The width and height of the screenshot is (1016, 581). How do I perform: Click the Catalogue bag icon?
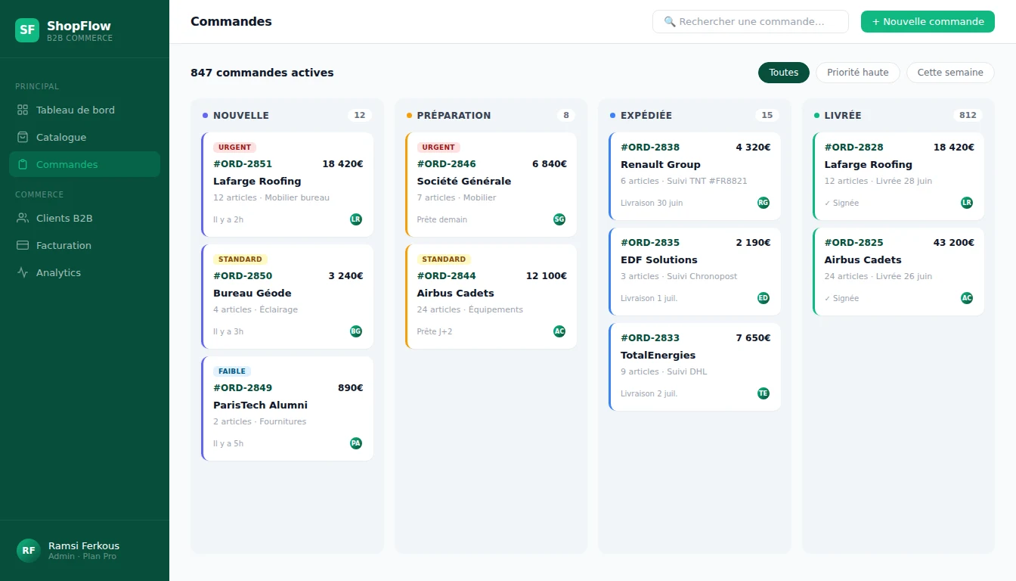tap(23, 137)
